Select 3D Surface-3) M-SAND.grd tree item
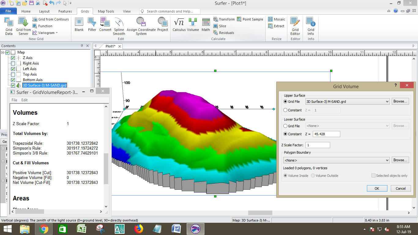 (x=45, y=85)
